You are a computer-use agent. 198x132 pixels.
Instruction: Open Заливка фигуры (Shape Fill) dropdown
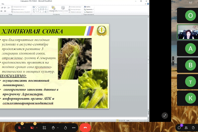(75, 7)
